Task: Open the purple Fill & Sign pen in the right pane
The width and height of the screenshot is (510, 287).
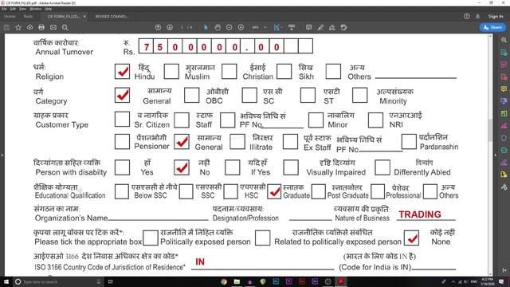Action: click(x=504, y=162)
